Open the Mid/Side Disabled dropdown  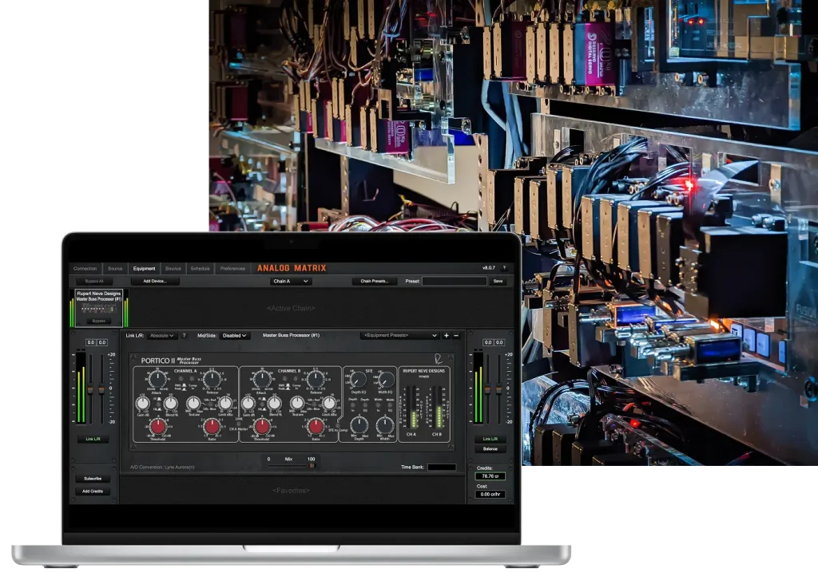(x=234, y=336)
